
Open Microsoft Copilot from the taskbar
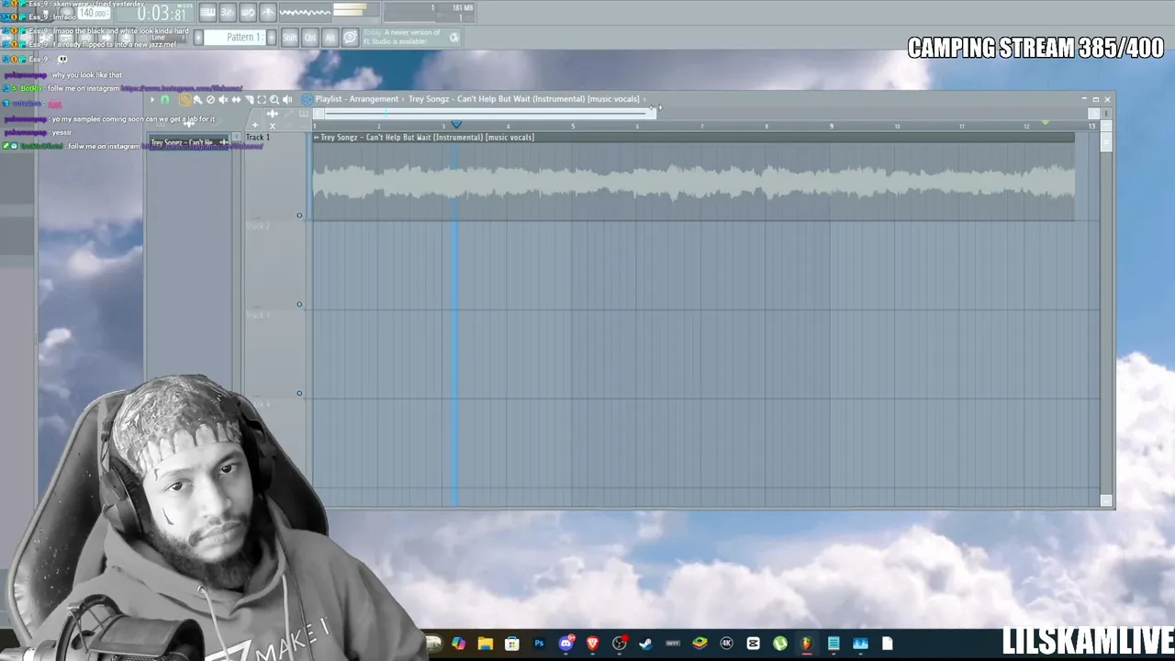click(x=458, y=644)
